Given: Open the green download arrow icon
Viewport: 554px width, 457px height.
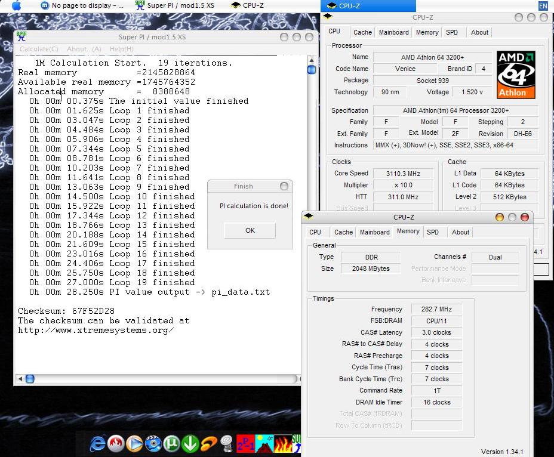Looking at the screenshot, I should (x=190, y=444).
